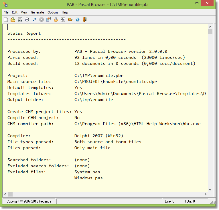Screen dimensions: 219x210
Task: Click the 'Both source and form files' value
Action: tap(108, 142)
